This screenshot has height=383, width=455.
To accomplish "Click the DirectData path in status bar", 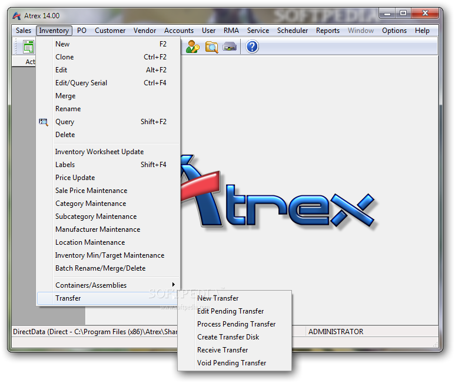I will tap(95, 332).
